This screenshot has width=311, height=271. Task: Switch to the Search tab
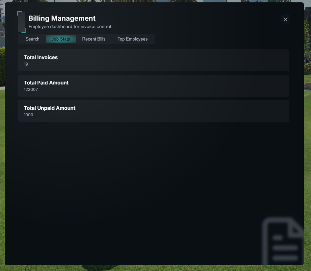pos(32,39)
